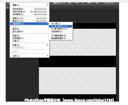Choose 裁切(R) trim command
Viewport: 128px width, 105px height.
(x=29, y=29)
